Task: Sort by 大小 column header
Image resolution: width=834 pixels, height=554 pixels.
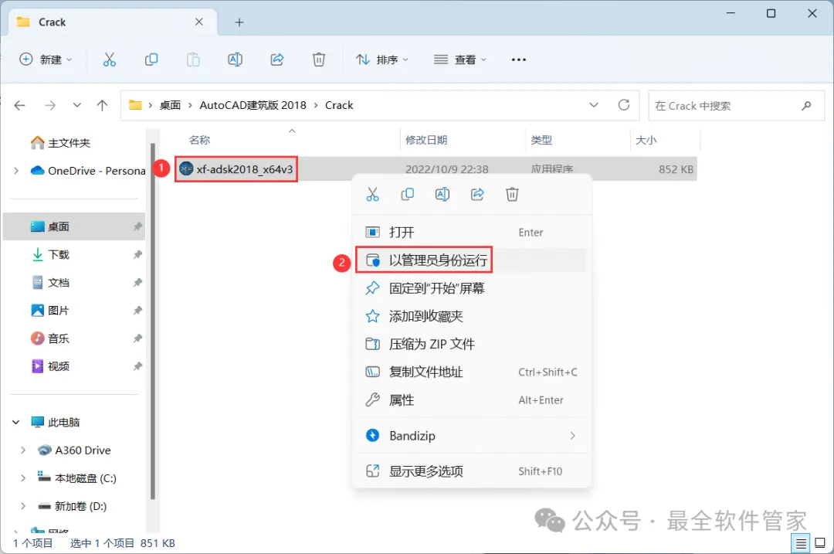Action: click(x=646, y=140)
